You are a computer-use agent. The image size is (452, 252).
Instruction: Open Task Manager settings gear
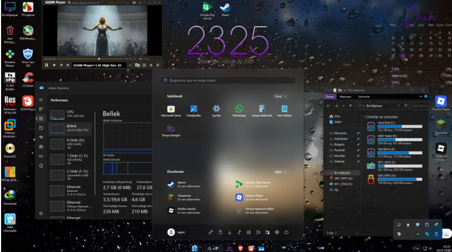pyautogui.click(x=41, y=213)
